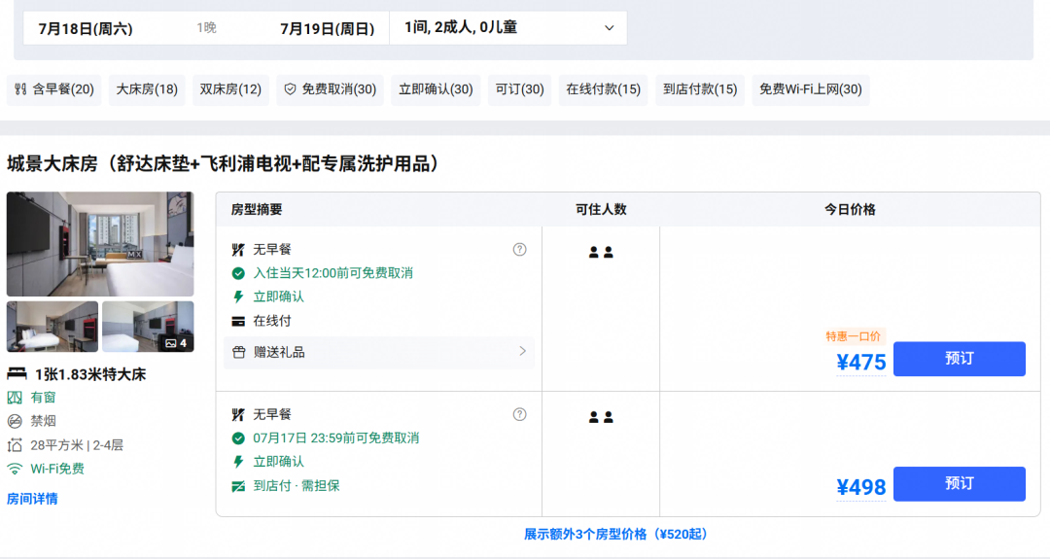1050x559 pixels.
Task: Click the 房型摘要 column header
Action: click(x=257, y=210)
